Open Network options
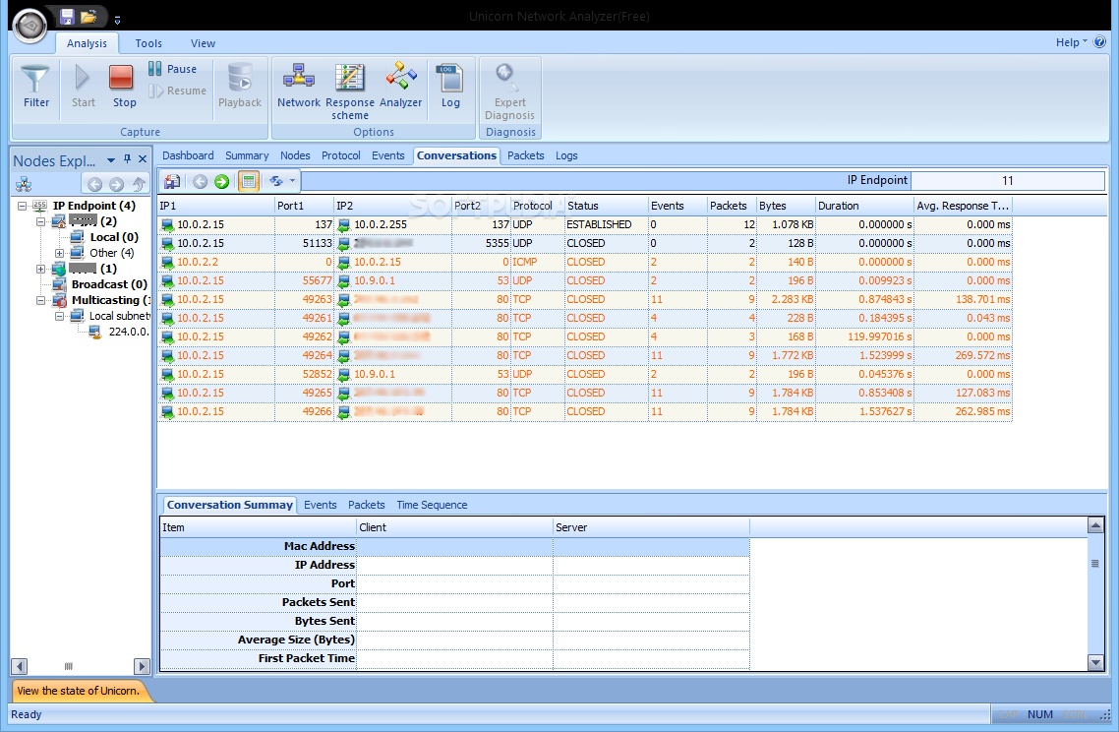This screenshot has width=1119, height=732. point(298,86)
